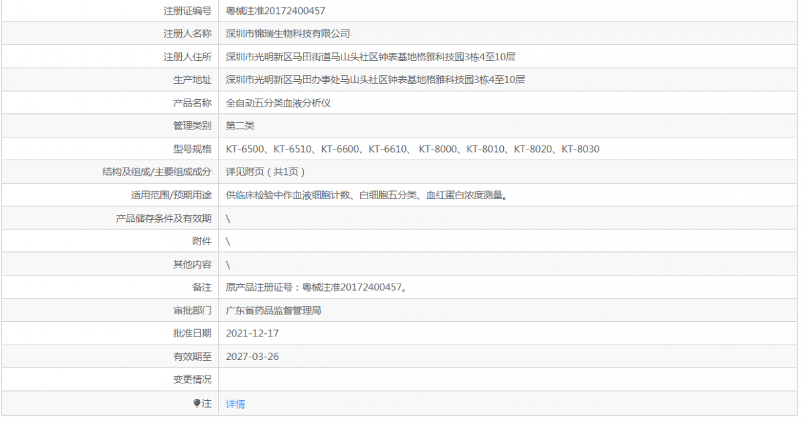Click the 审批部门 label
Screen dimensions: 805x421
[x=192, y=310]
